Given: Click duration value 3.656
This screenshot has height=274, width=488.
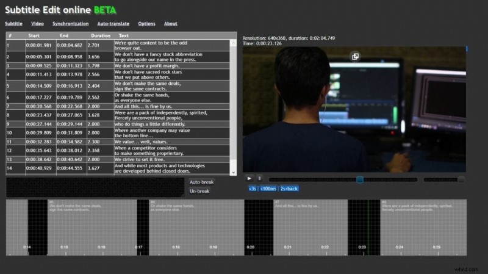Looking at the screenshot, I should 94,57.
